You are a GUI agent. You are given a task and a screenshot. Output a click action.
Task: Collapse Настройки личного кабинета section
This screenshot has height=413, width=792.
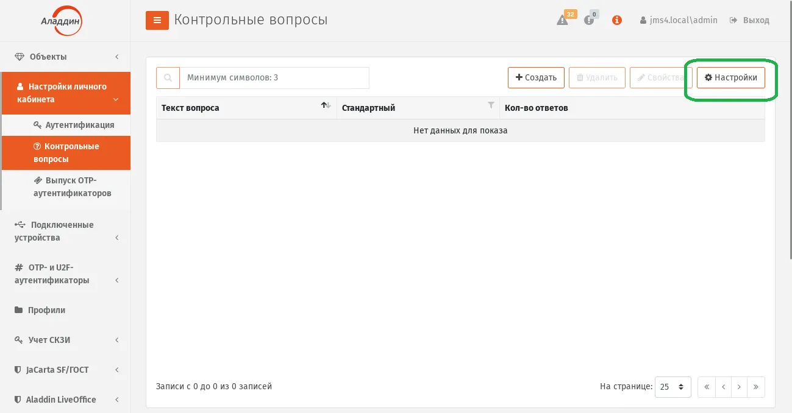pos(65,93)
